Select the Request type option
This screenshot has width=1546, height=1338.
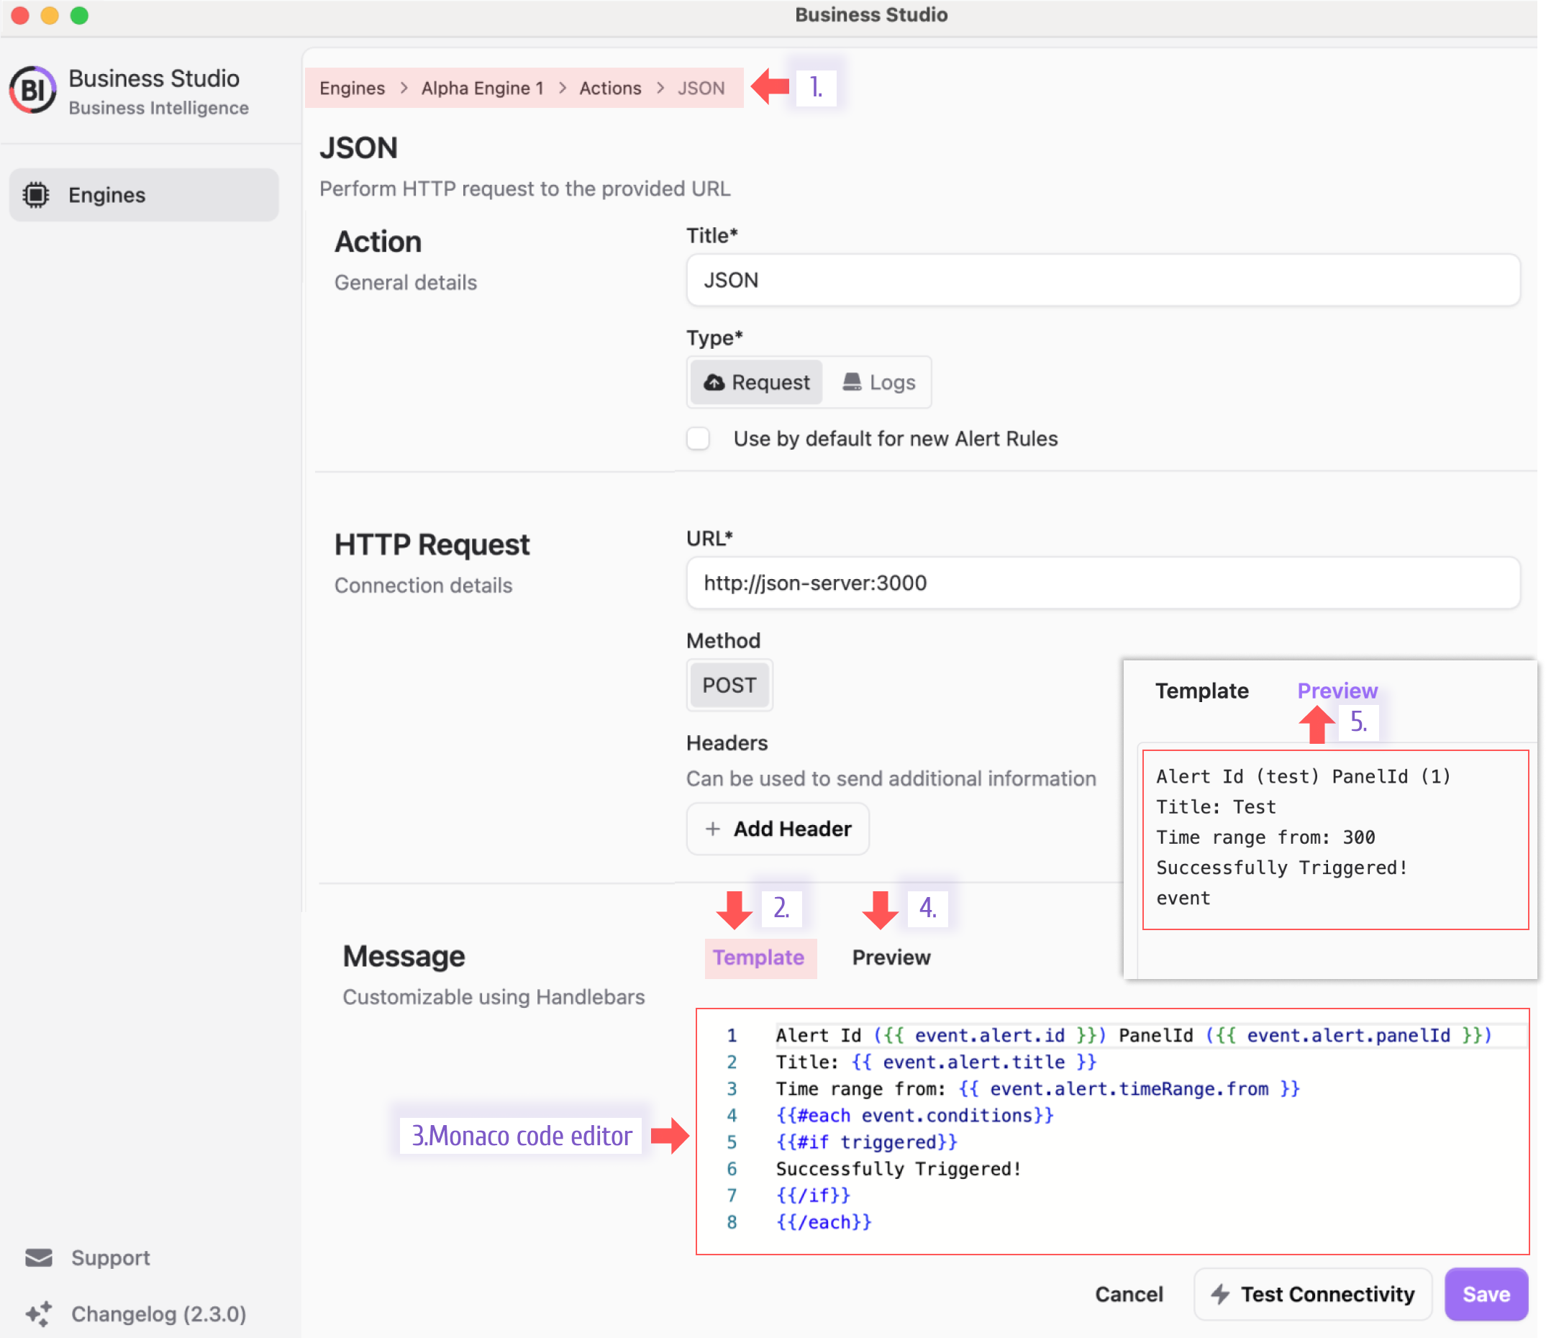pyautogui.click(x=756, y=382)
